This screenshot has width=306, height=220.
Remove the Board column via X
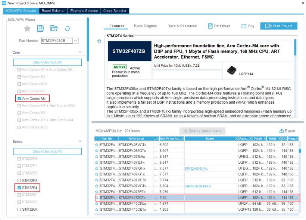[237, 139]
